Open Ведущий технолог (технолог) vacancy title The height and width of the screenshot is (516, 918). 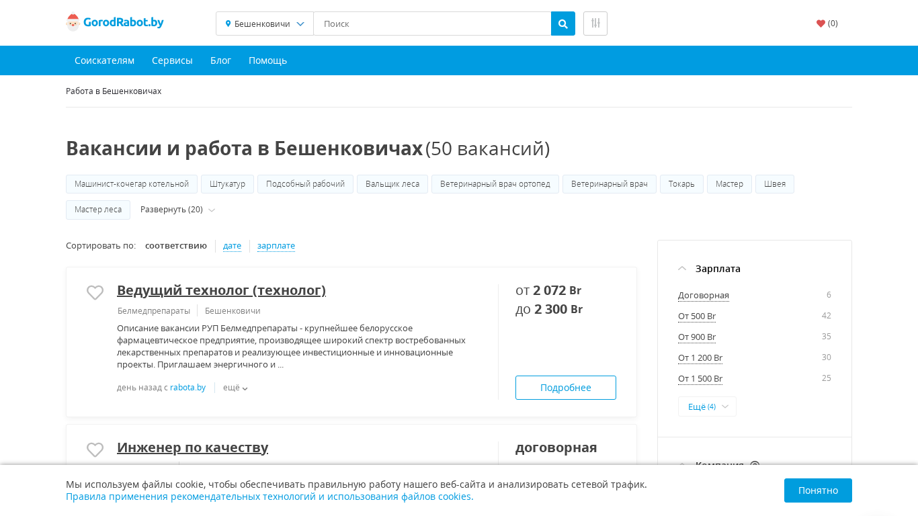(221, 290)
